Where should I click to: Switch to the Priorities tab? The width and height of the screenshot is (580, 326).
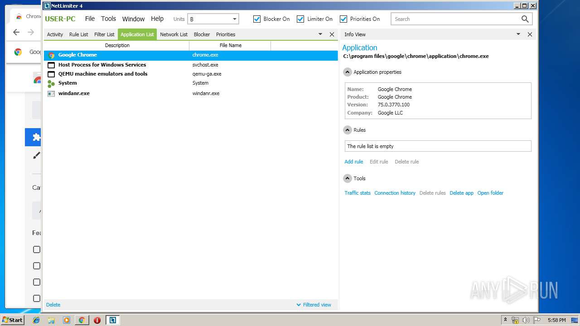(226, 34)
